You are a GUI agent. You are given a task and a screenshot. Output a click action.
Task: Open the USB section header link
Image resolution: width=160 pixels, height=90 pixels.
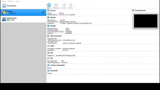click(x=51, y=58)
